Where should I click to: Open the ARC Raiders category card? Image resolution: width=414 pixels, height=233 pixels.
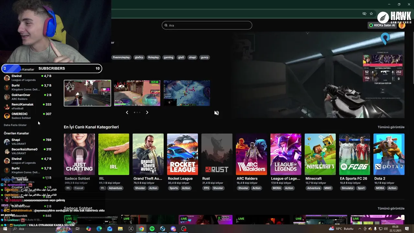click(251, 154)
